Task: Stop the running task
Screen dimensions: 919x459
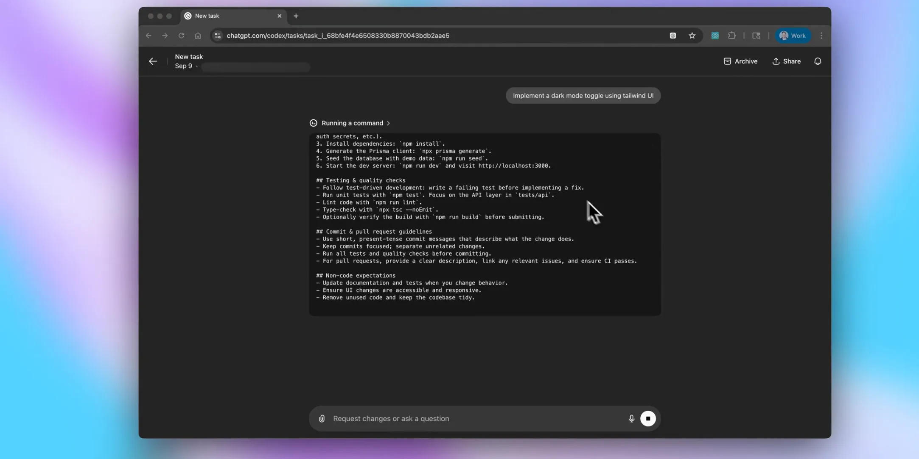Action: click(647, 418)
